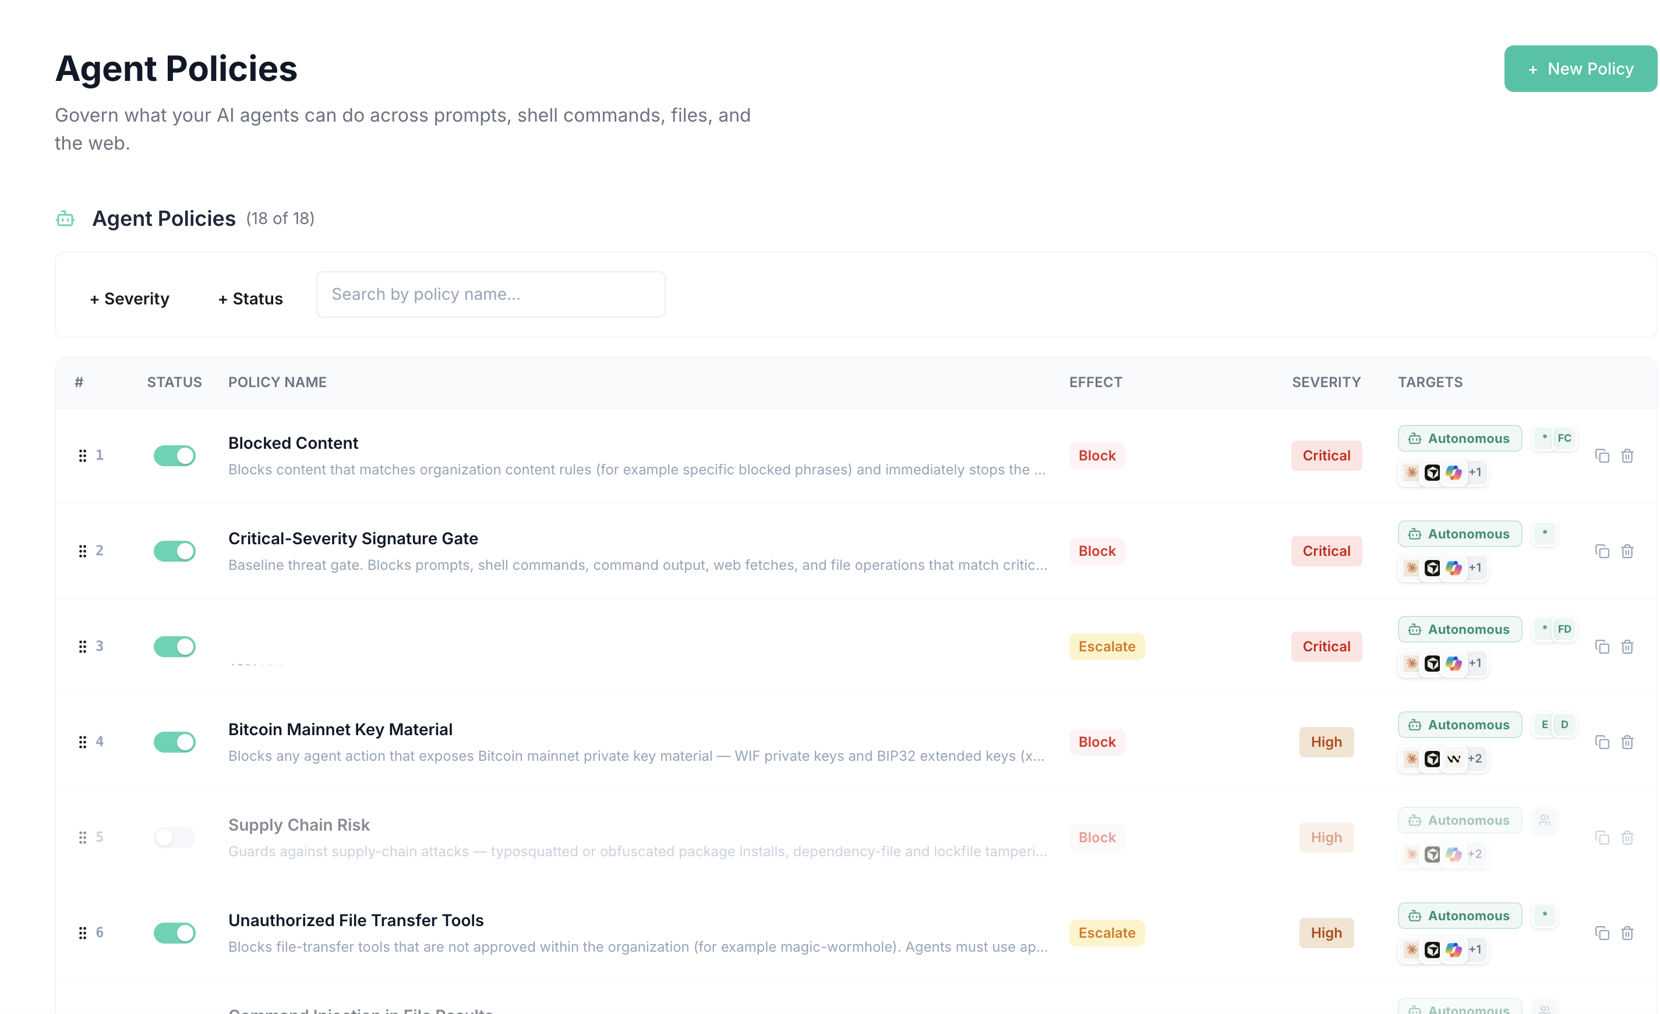Click the D badge in Bitcoin row

[x=1564, y=725]
